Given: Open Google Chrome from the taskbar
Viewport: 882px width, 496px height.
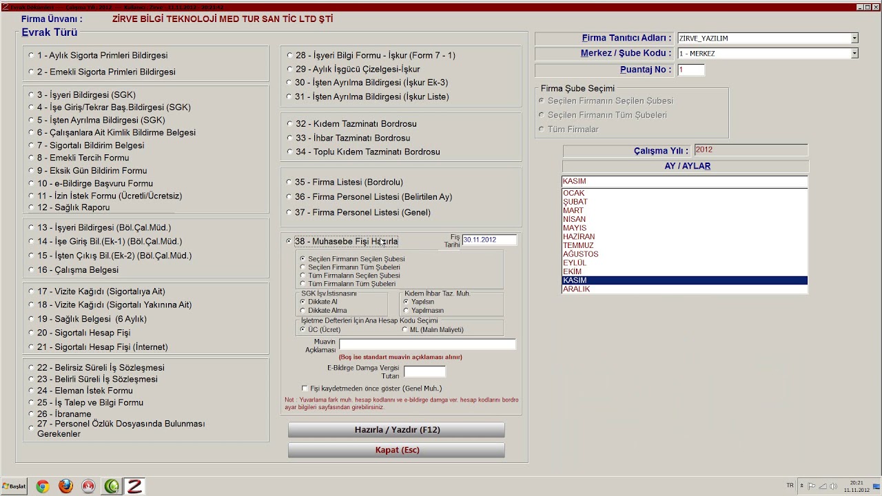Looking at the screenshot, I should pyautogui.click(x=43, y=486).
